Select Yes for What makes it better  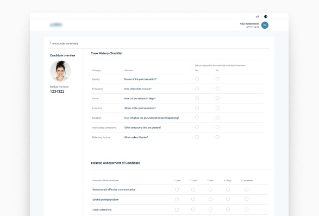tap(197, 137)
